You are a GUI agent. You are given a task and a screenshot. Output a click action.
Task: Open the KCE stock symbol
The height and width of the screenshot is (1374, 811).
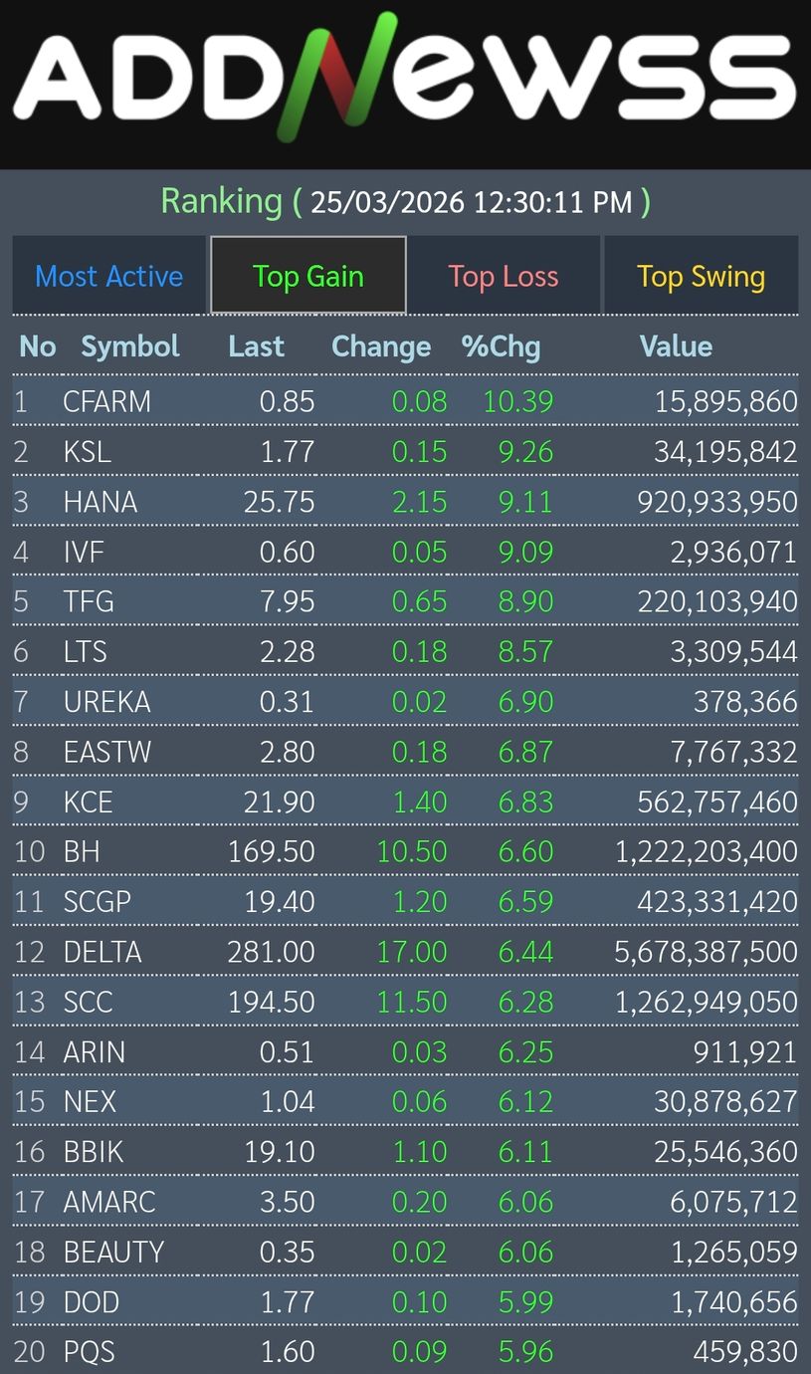click(x=89, y=801)
